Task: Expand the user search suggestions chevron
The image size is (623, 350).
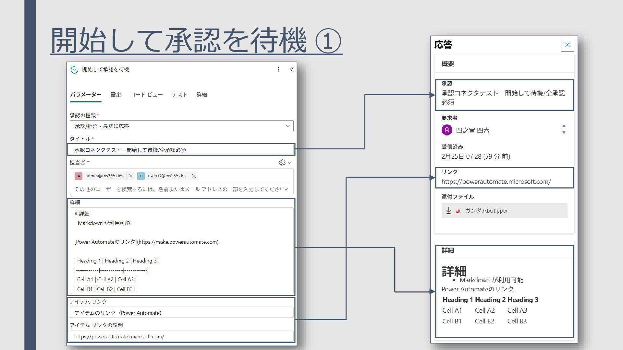Action: (286, 189)
